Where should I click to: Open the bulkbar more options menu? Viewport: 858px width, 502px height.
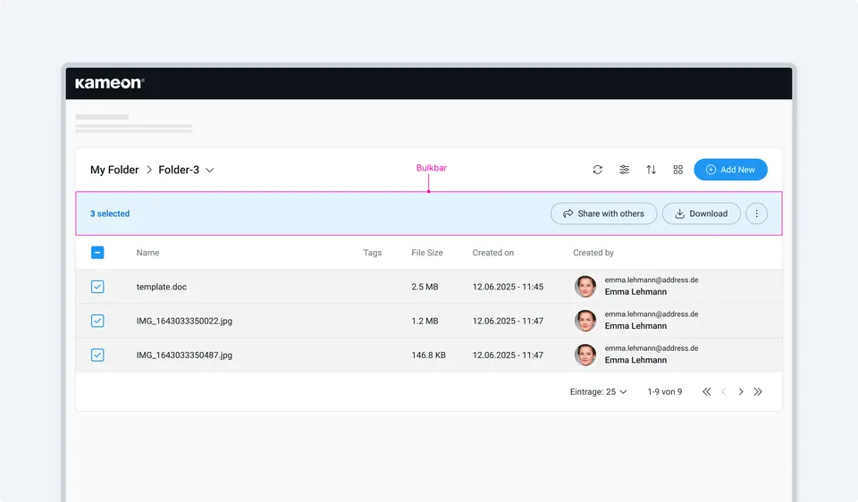[x=757, y=213]
